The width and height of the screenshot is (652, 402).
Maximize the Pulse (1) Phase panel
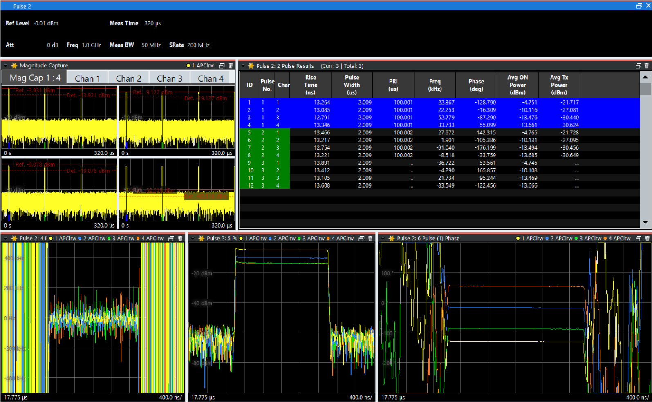(639, 239)
